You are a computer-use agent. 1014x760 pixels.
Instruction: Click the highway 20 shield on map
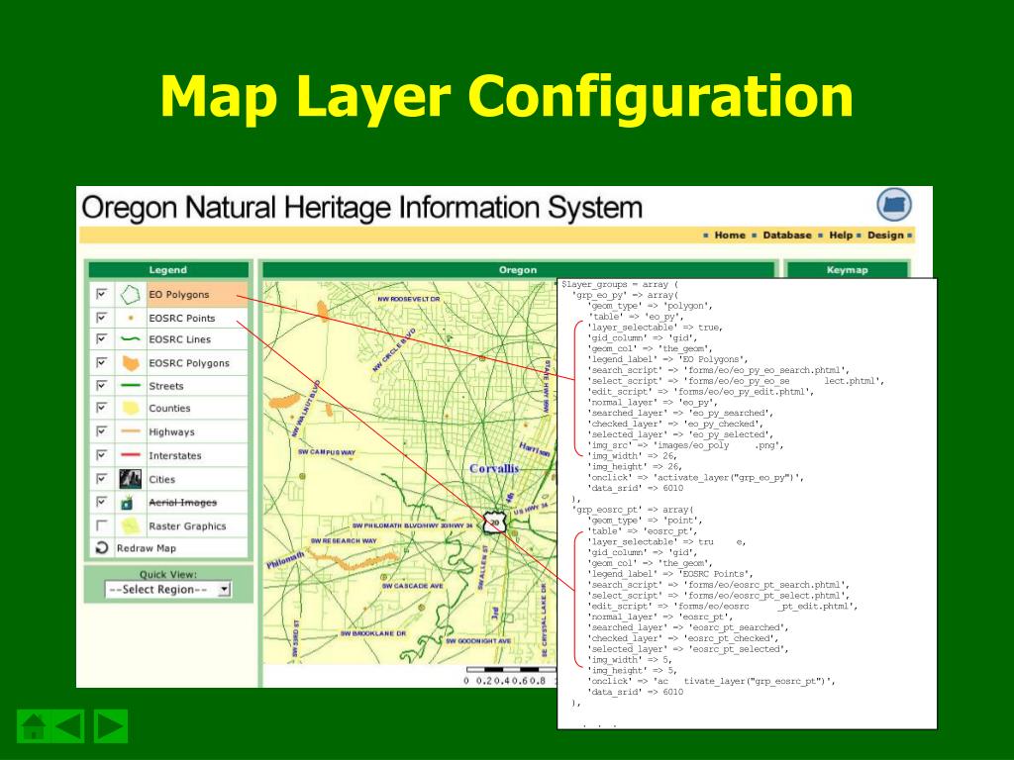(x=495, y=522)
